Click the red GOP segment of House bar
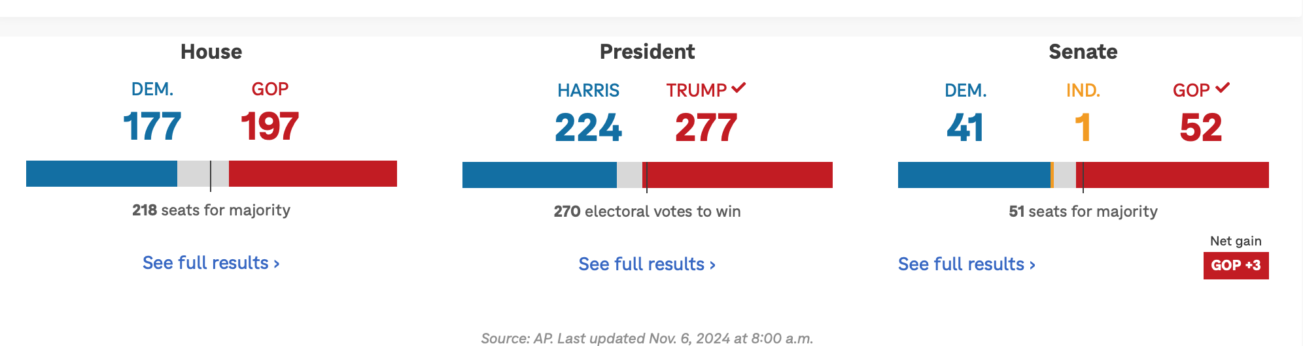Image resolution: width=1303 pixels, height=346 pixels. click(313, 174)
